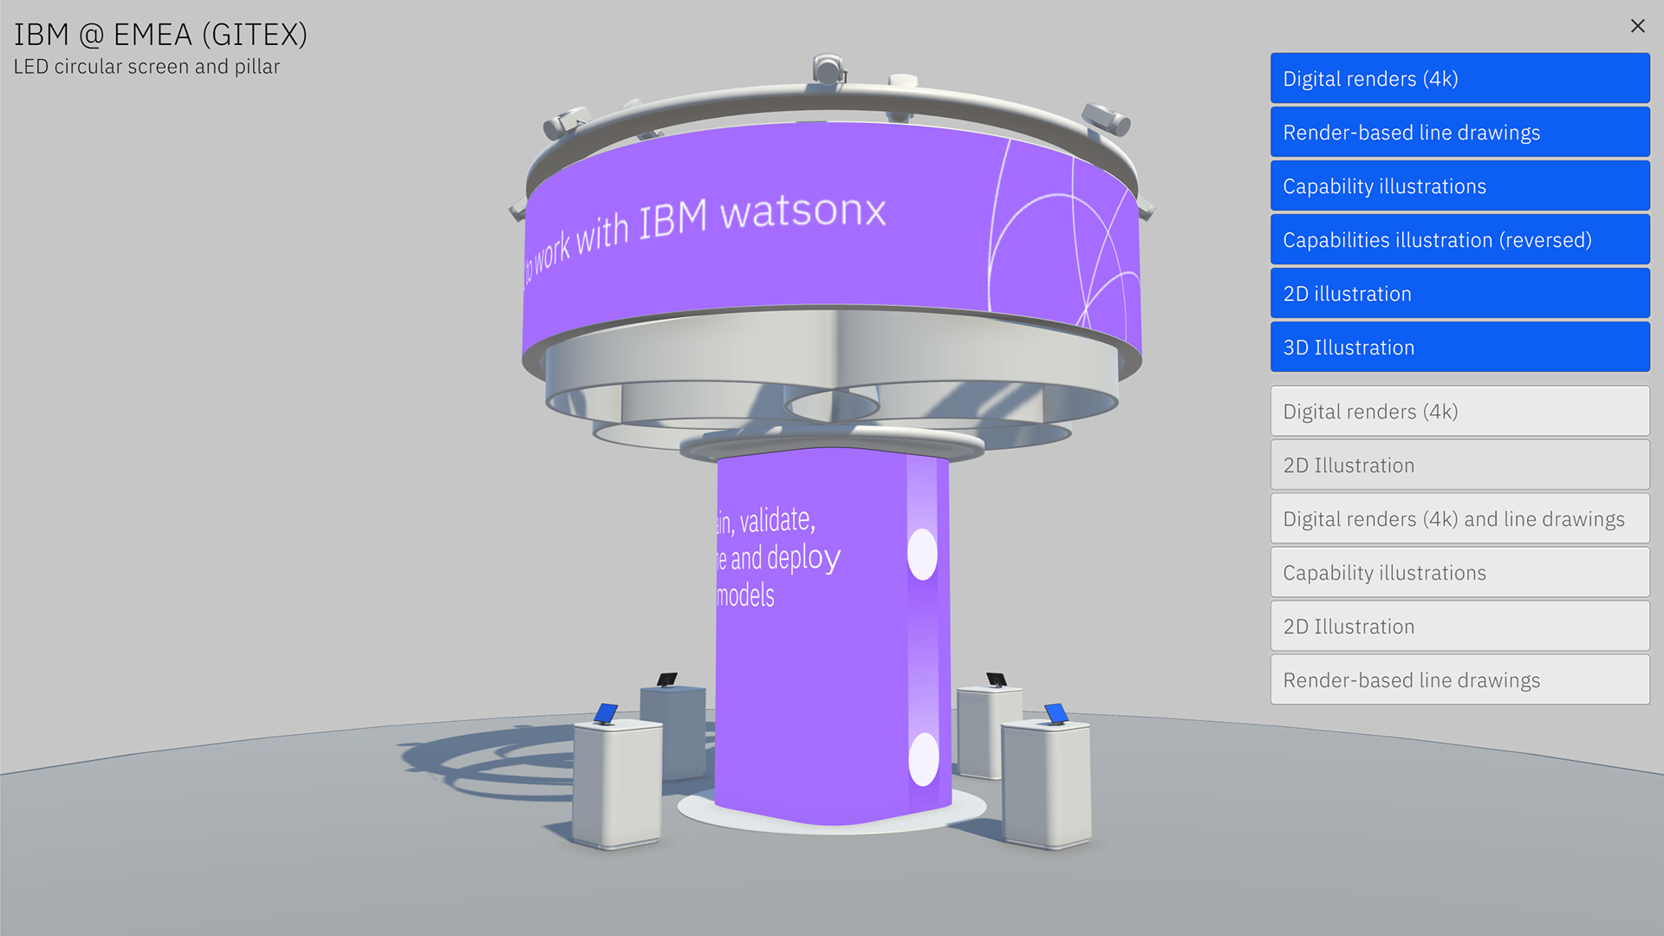Screen dimensions: 1664x936
Task: Close the viewer with the X icon
Action: [1637, 26]
